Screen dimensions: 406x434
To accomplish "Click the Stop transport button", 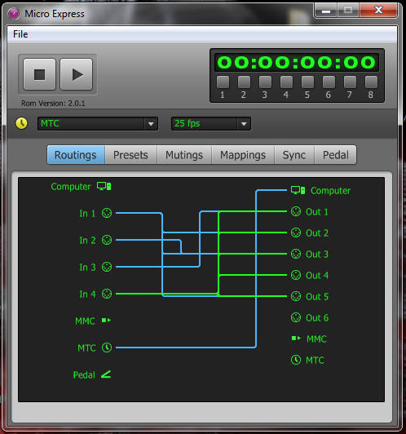I will click(40, 74).
